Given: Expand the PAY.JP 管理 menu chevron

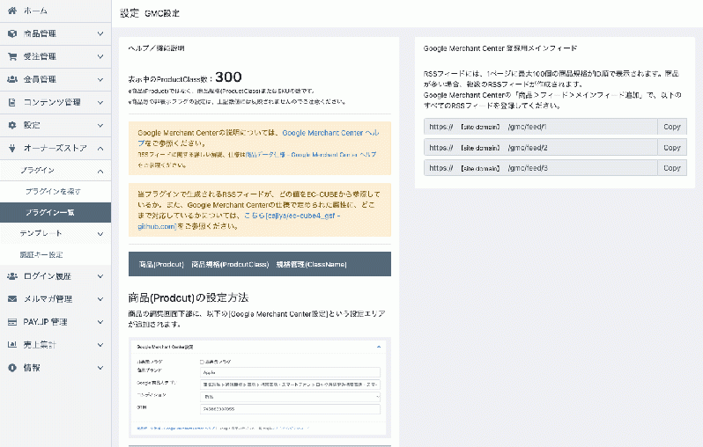Looking at the screenshot, I should [100, 322].
